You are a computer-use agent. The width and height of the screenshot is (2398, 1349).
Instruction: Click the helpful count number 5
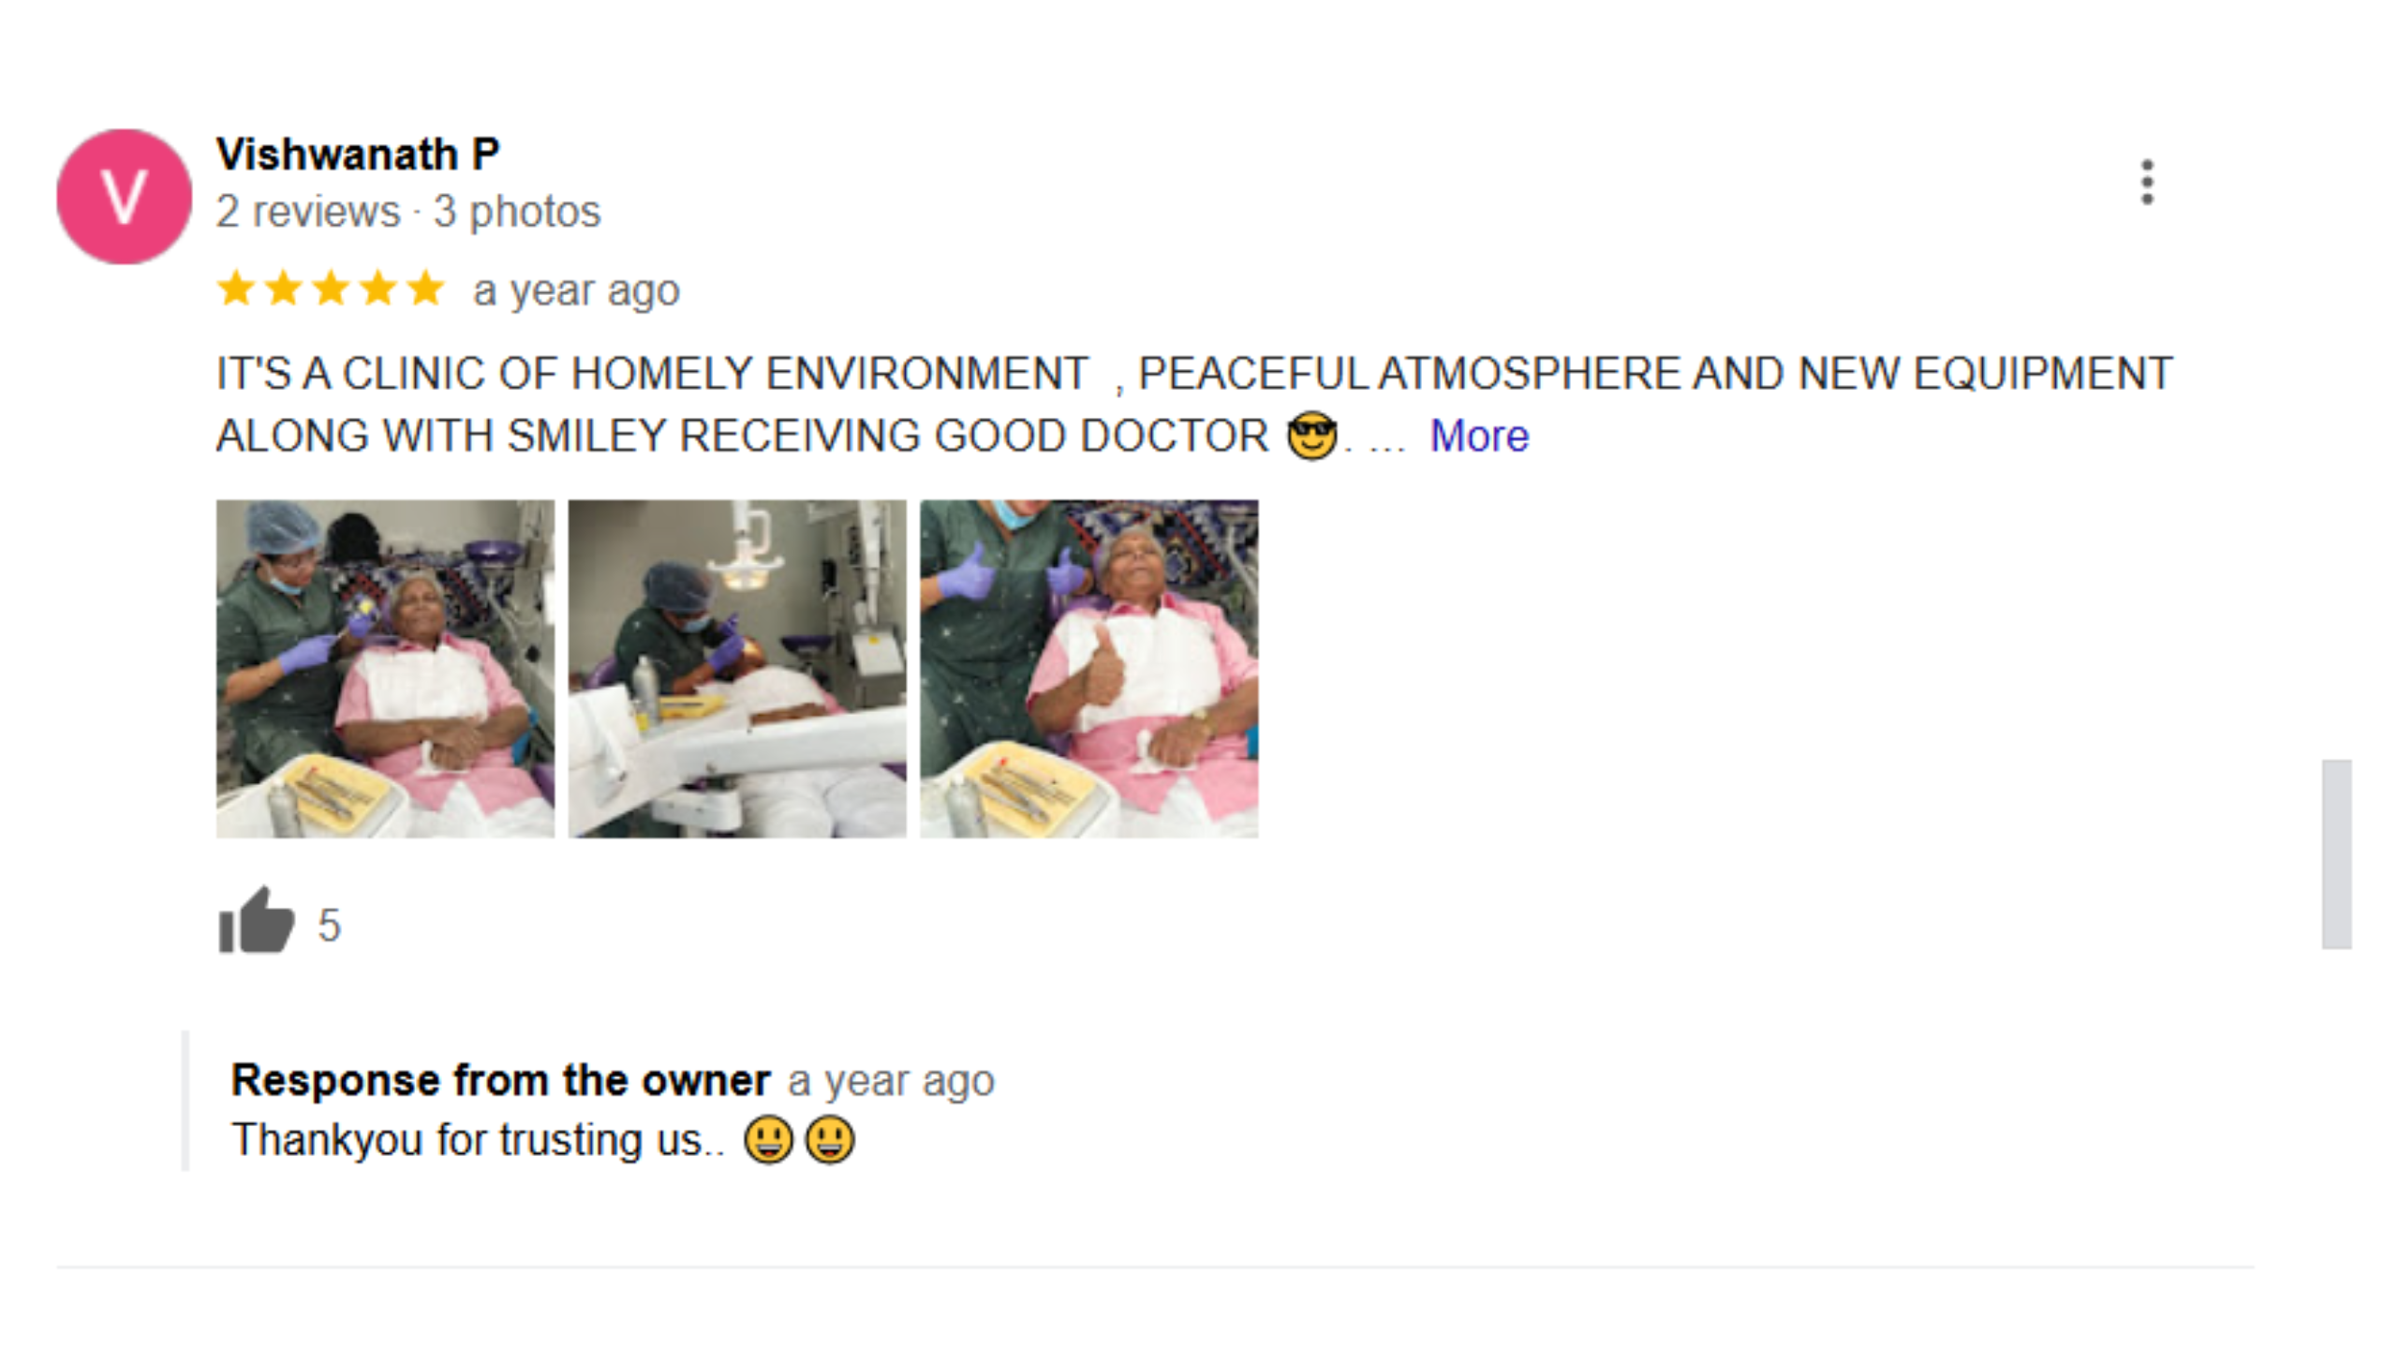pyautogui.click(x=329, y=926)
